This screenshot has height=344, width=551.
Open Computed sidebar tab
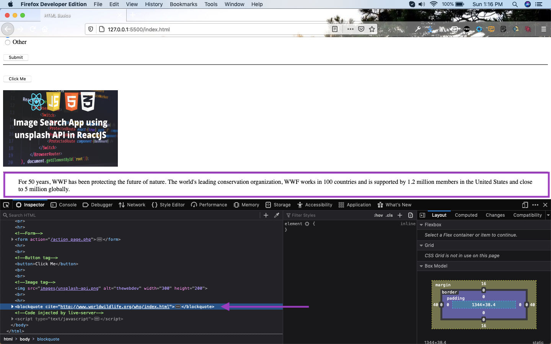coord(466,215)
